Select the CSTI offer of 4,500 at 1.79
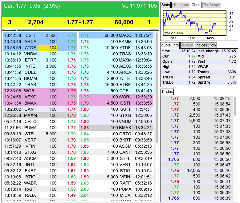Viewport: 240px width, 203px height. coord(116,103)
